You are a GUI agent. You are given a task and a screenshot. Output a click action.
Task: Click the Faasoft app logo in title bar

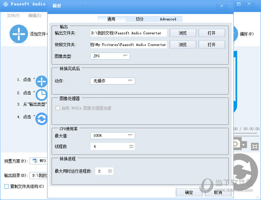point(6,4)
